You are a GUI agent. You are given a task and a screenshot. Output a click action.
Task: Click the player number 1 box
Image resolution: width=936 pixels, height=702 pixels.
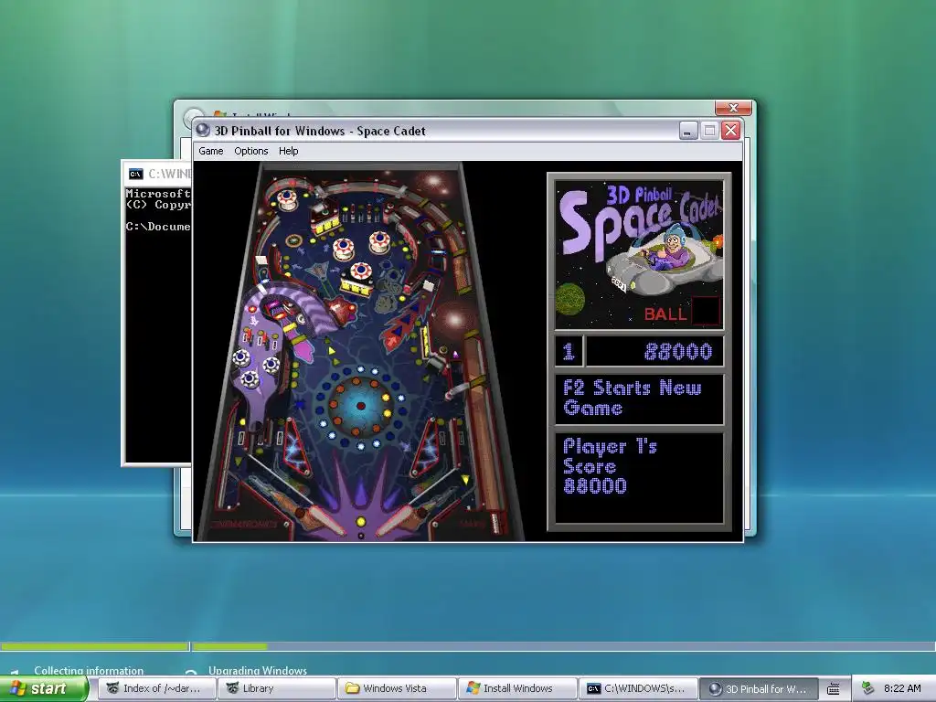569,351
